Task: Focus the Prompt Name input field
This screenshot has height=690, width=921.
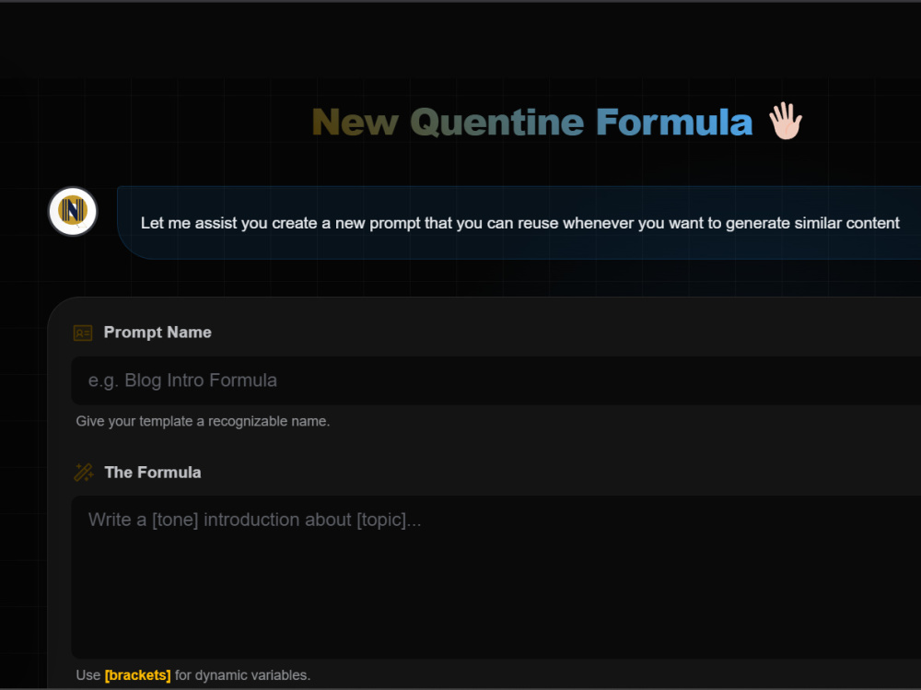Action: pyautogui.click(x=495, y=380)
